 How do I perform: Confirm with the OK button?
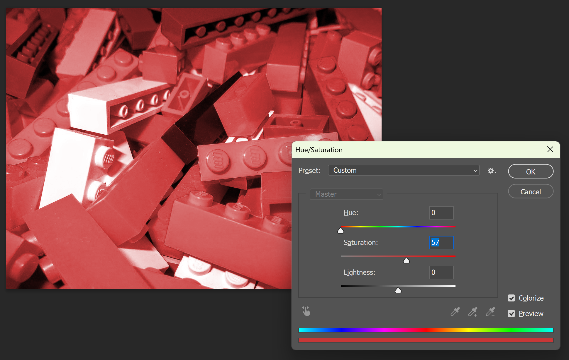(531, 172)
